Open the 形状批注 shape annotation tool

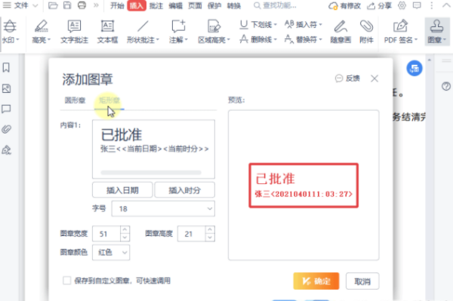coord(143,32)
